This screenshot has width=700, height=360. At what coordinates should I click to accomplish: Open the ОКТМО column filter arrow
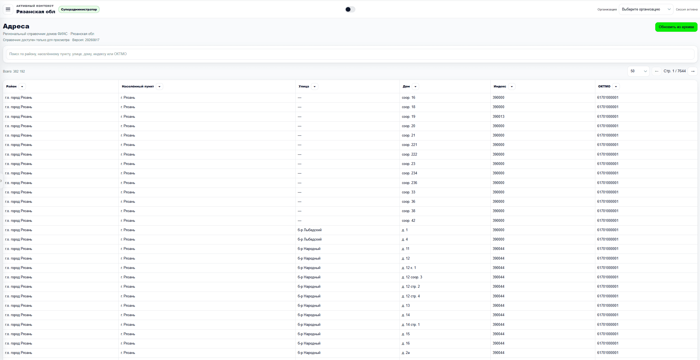point(616,87)
